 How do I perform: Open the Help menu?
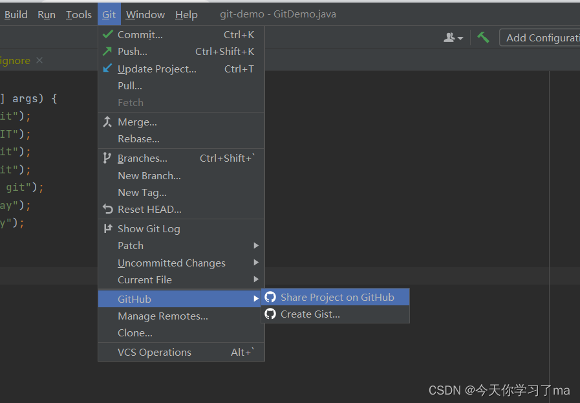pyautogui.click(x=186, y=14)
